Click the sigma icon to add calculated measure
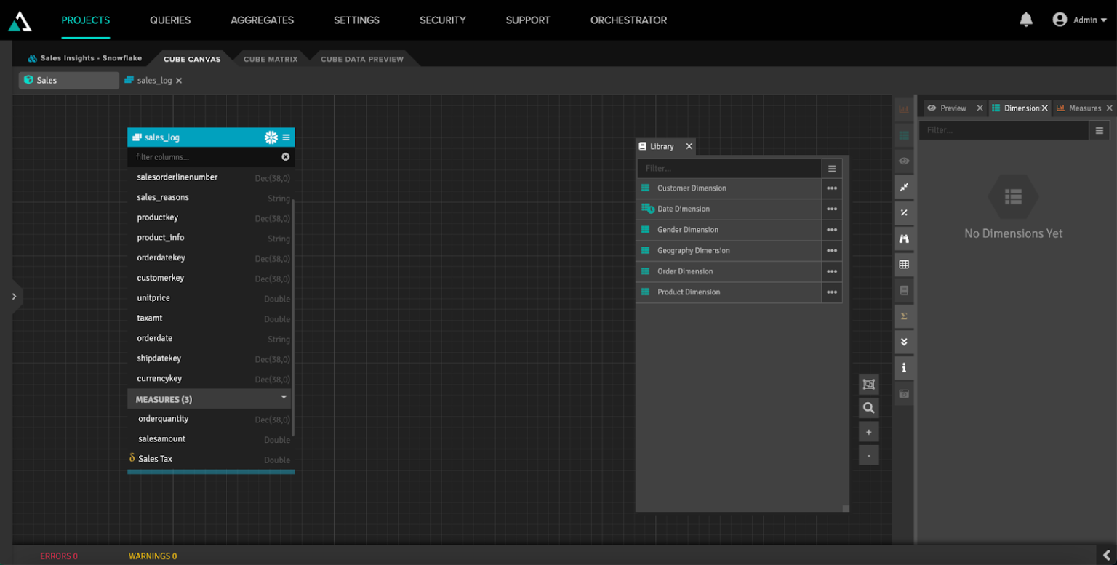This screenshot has width=1117, height=565. click(x=904, y=316)
